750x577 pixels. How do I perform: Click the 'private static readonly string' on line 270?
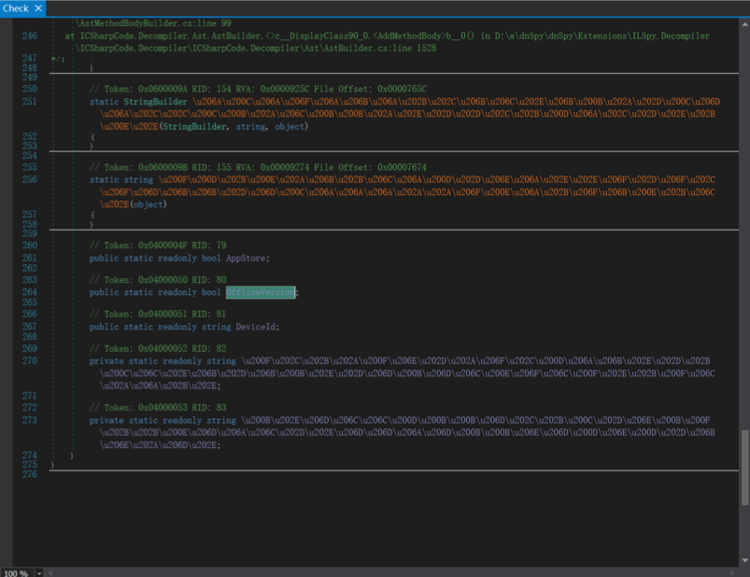point(163,361)
